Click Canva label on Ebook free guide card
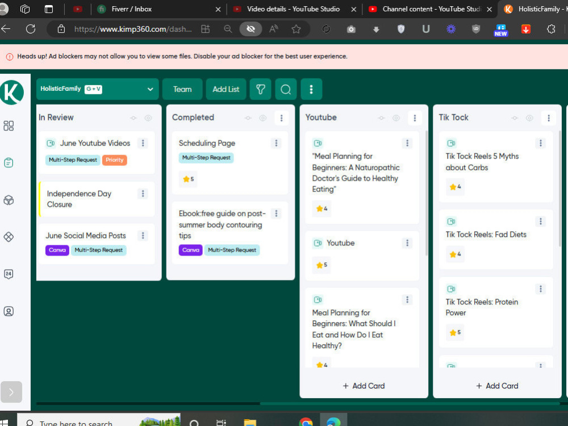 coord(190,250)
